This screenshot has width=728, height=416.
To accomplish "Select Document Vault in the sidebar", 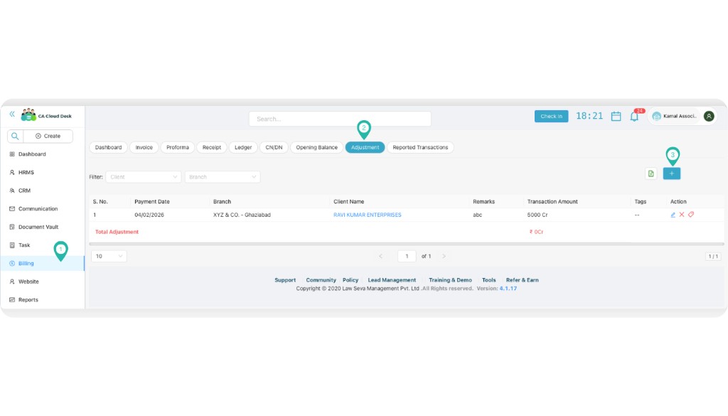I will pos(38,227).
